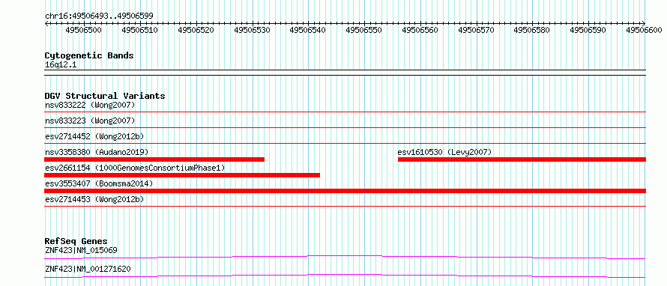This screenshot has width=667, height=286.
Task: Click the nsv3358380 (Audano2019) red bar
Action: [154, 159]
